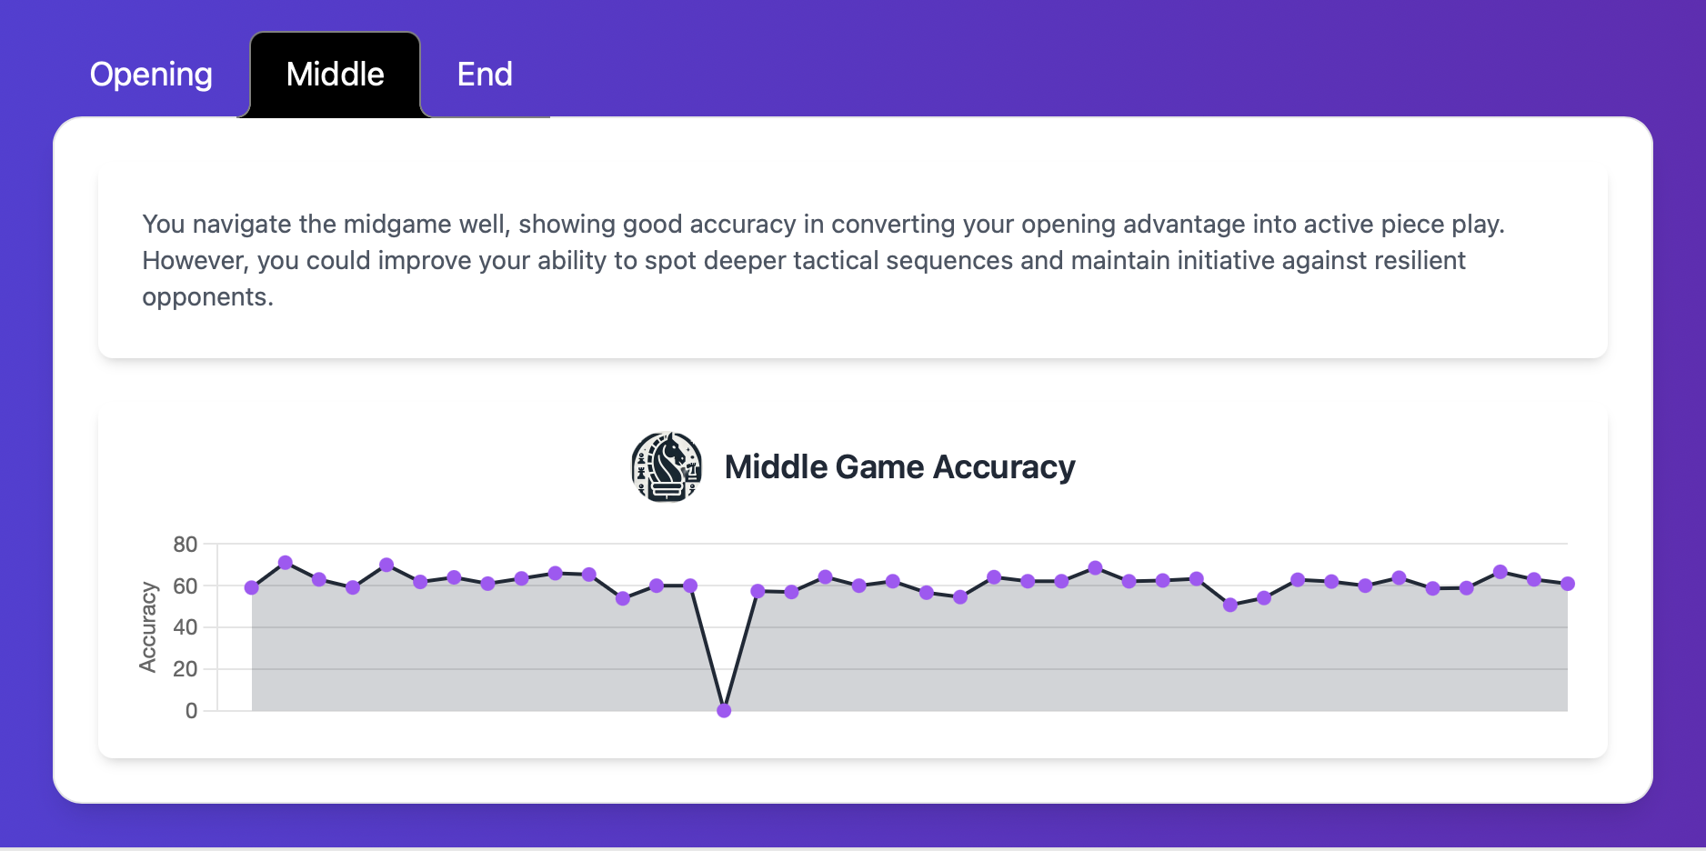Click the third data point on the chart
The image size is (1706, 851).
tap(319, 579)
